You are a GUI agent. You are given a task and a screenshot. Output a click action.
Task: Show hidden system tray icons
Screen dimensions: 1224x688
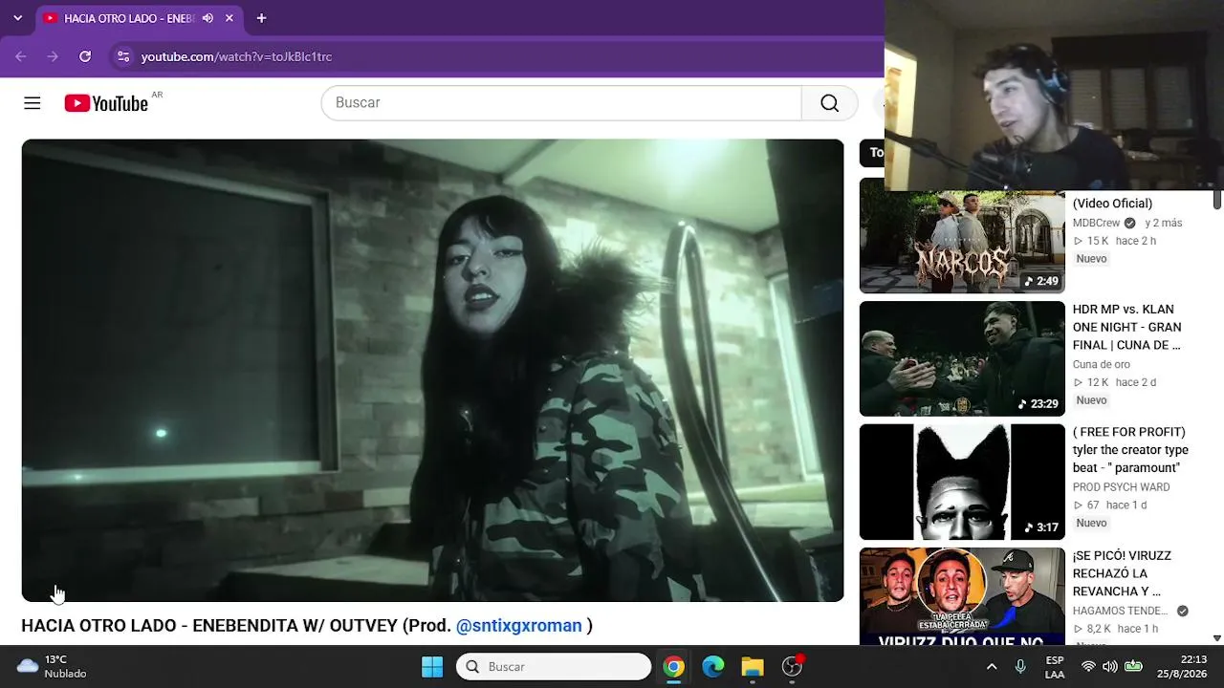coord(992,667)
